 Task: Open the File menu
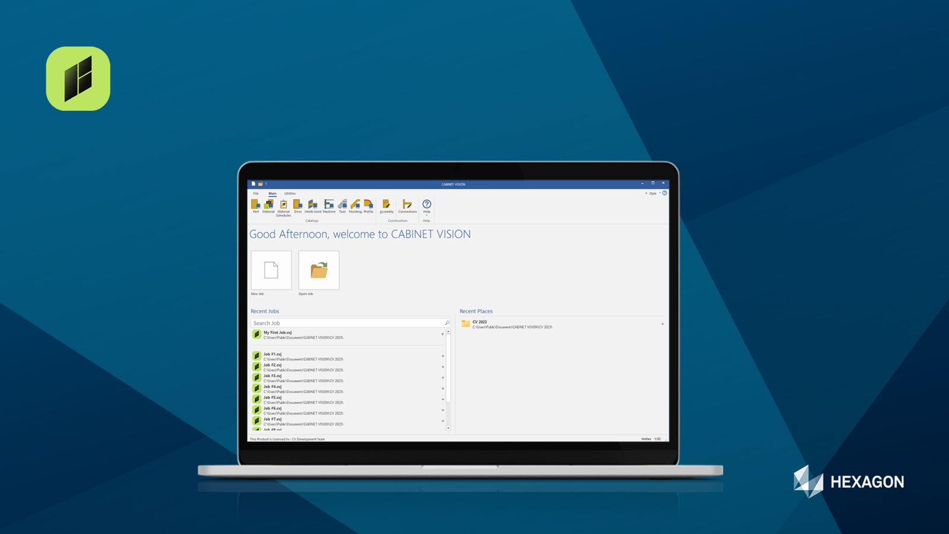[x=256, y=193]
